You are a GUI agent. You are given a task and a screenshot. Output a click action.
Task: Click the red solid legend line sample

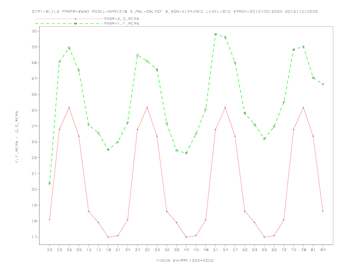point(69,19)
